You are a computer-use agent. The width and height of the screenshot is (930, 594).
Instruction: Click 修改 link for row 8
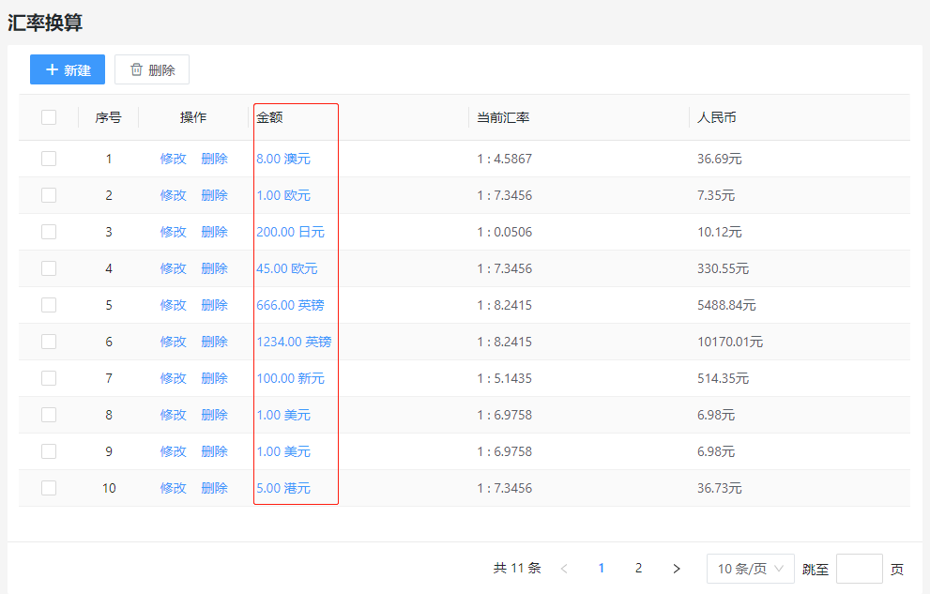pyautogui.click(x=173, y=415)
